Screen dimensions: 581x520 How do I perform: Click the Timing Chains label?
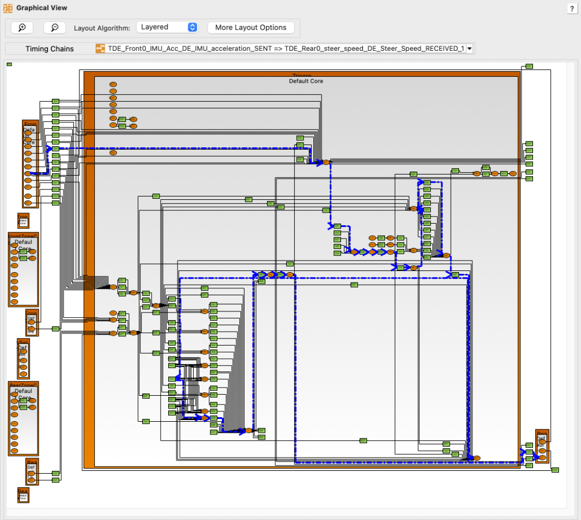[x=50, y=49]
